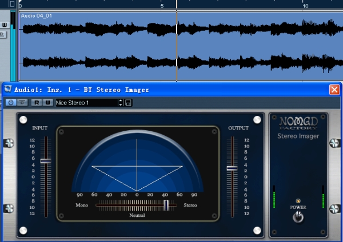
Task: Close the BT Stereo Imager window
Action: 334,90
